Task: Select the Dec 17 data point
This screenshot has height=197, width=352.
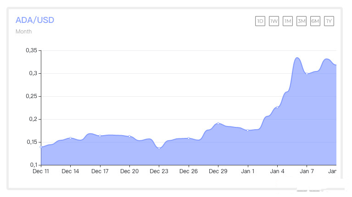Action: [100, 136]
